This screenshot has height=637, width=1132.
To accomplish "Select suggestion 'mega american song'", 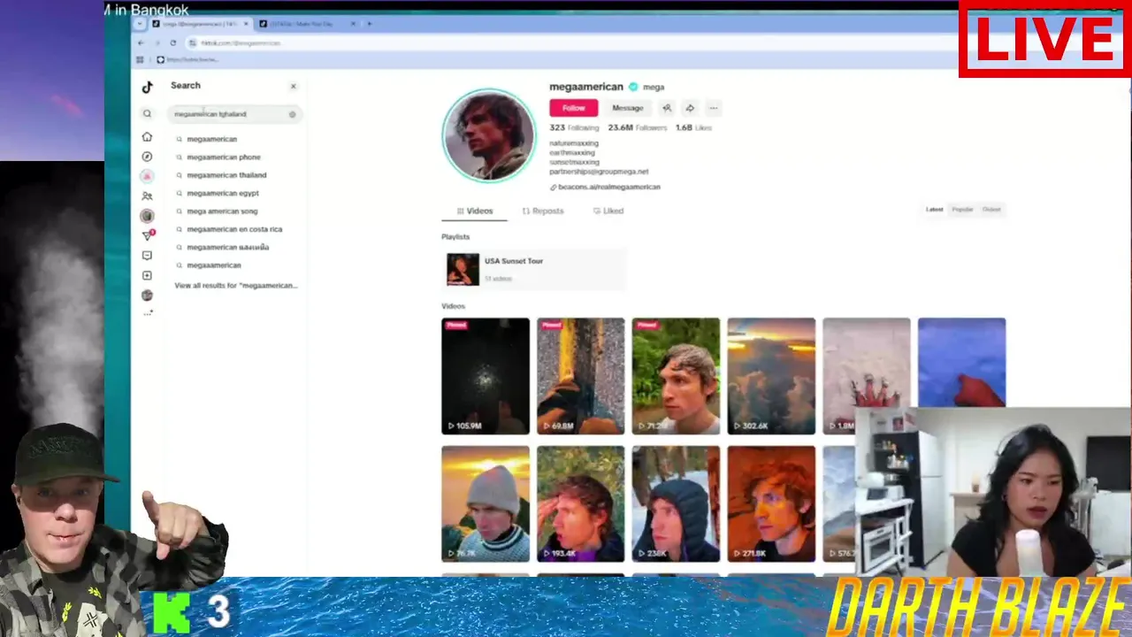I will tap(222, 211).
